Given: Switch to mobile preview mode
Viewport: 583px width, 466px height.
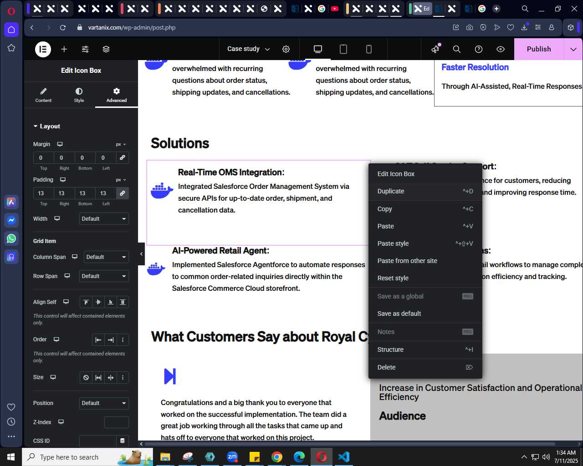Looking at the screenshot, I should [x=369, y=49].
